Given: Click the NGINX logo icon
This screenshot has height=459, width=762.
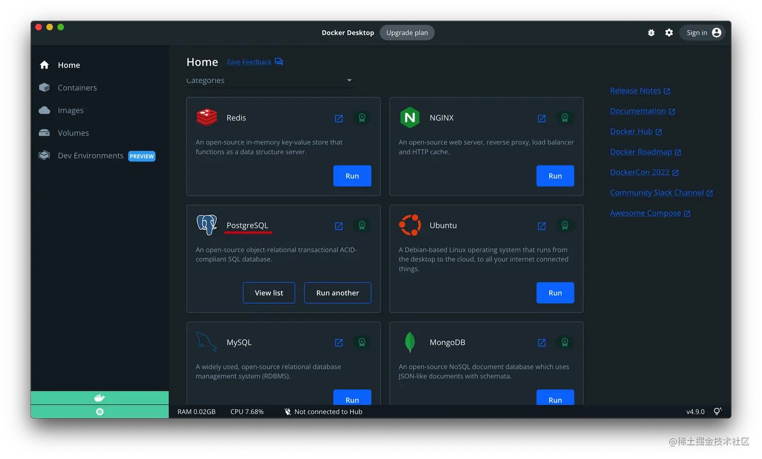Looking at the screenshot, I should pyautogui.click(x=410, y=118).
